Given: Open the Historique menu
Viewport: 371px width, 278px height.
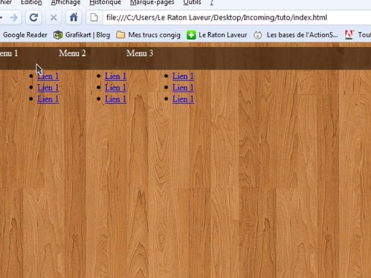Looking at the screenshot, I should click(105, 3).
